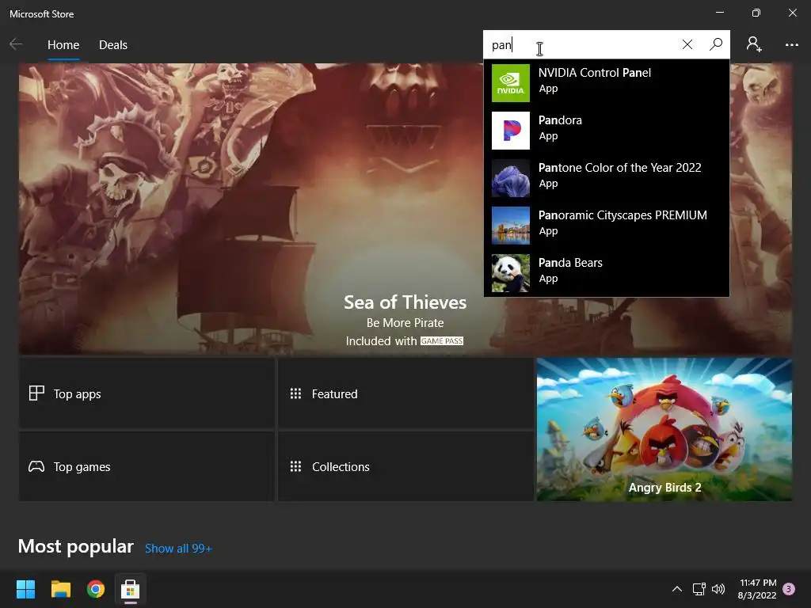This screenshot has width=811, height=608.
Task: Click the Pandora app icon
Action: 511,131
